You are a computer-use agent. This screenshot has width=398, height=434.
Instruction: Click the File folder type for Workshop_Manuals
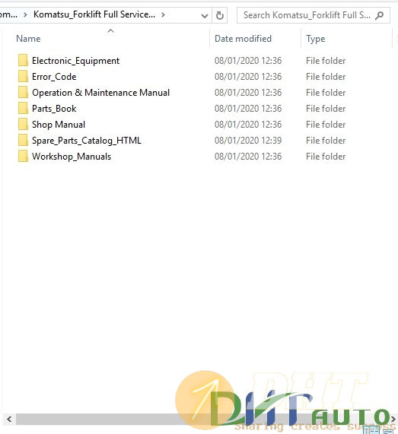tap(326, 157)
